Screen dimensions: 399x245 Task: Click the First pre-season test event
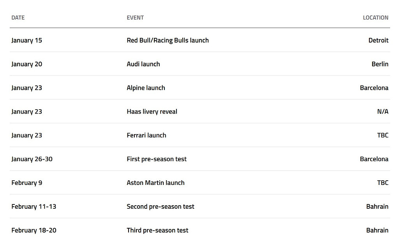coord(156,159)
